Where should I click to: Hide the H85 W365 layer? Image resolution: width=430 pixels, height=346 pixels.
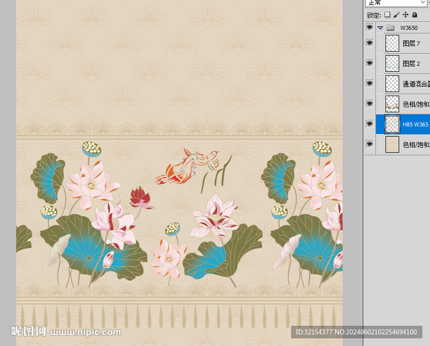click(369, 124)
